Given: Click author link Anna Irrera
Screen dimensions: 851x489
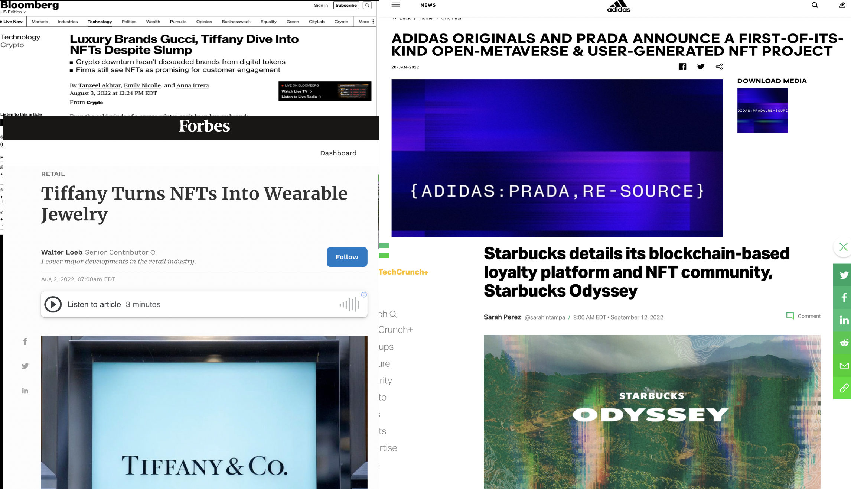Looking at the screenshot, I should pyautogui.click(x=192, y=85).
